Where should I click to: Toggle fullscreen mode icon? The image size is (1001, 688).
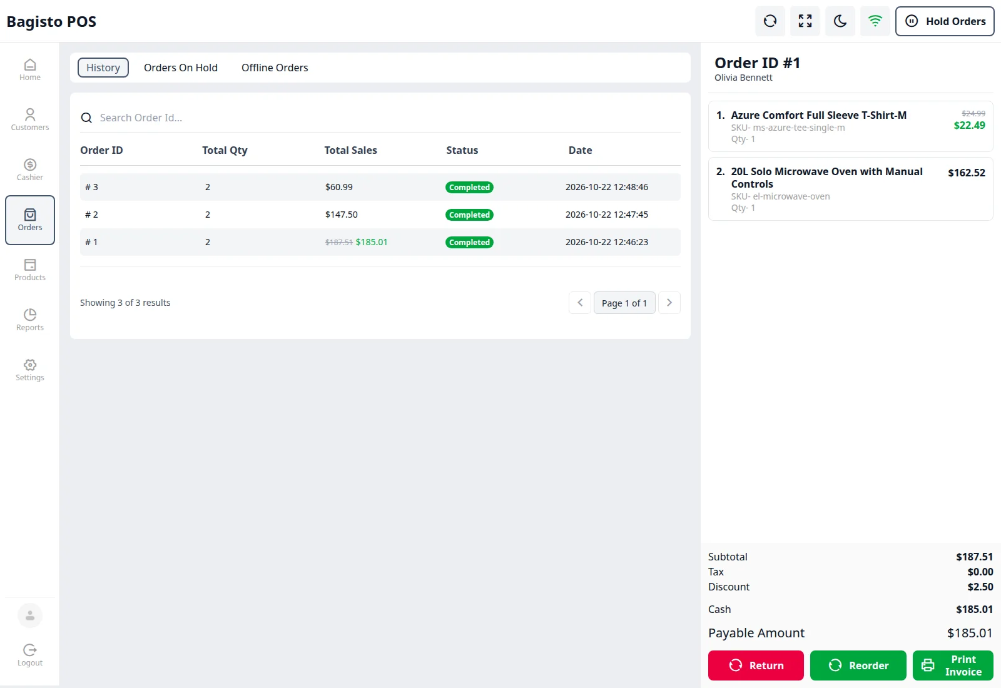point(805,21)
